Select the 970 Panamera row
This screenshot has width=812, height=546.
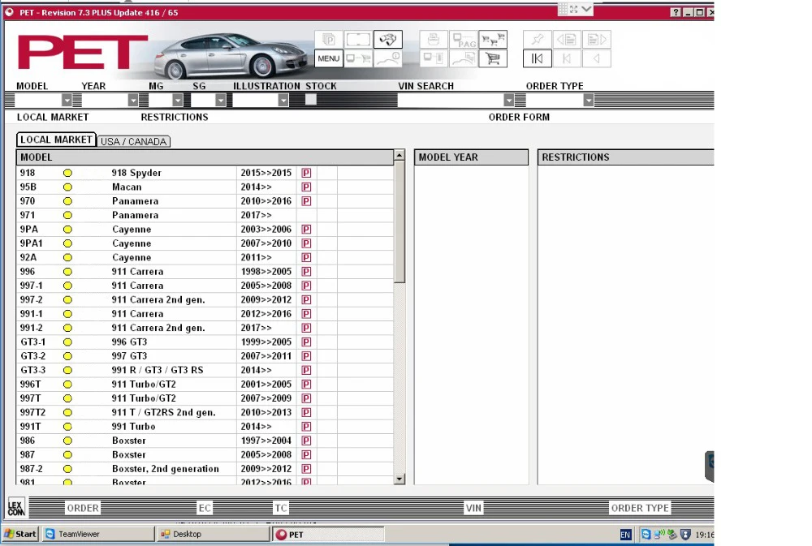(x=205, y=201)
